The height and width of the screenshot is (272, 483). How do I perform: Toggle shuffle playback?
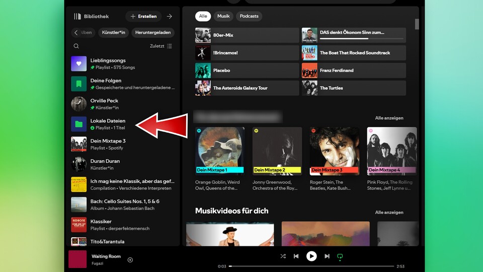click(283, 256)
